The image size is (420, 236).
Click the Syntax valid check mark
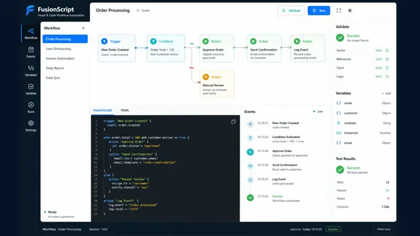click(x=387, y=50)
